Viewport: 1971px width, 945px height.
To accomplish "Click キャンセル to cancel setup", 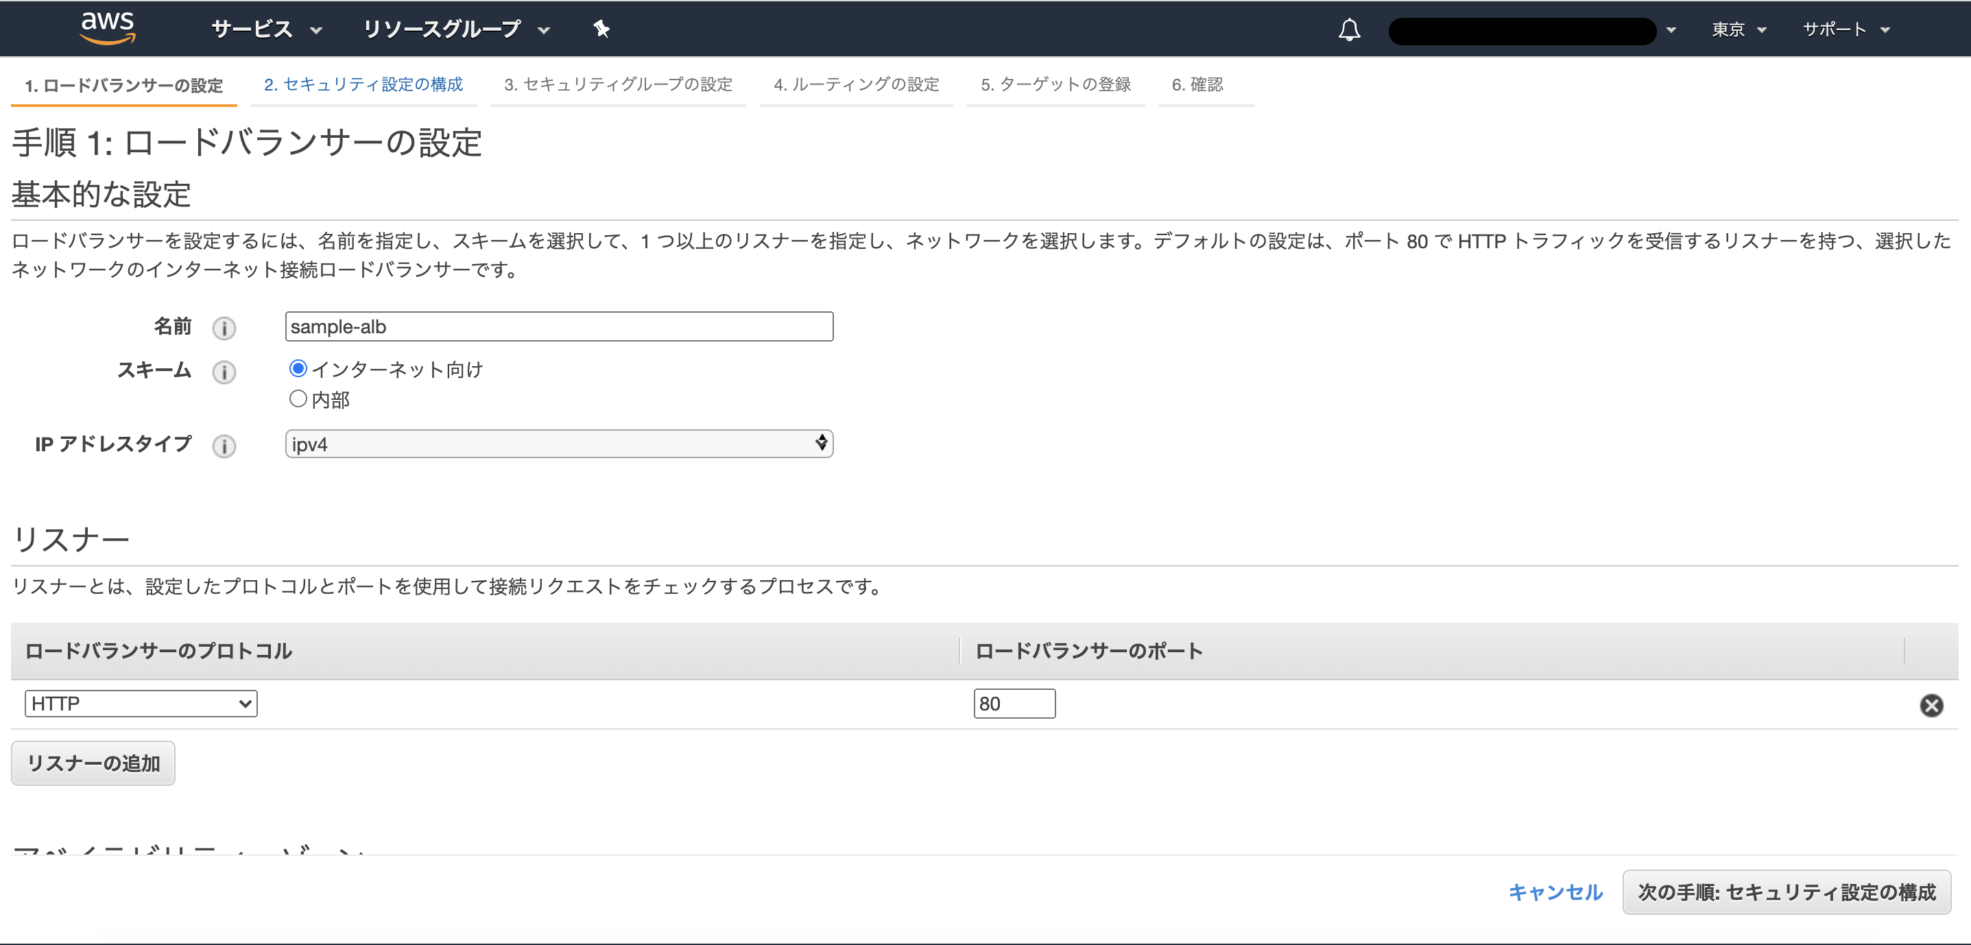I will 1555,892.
